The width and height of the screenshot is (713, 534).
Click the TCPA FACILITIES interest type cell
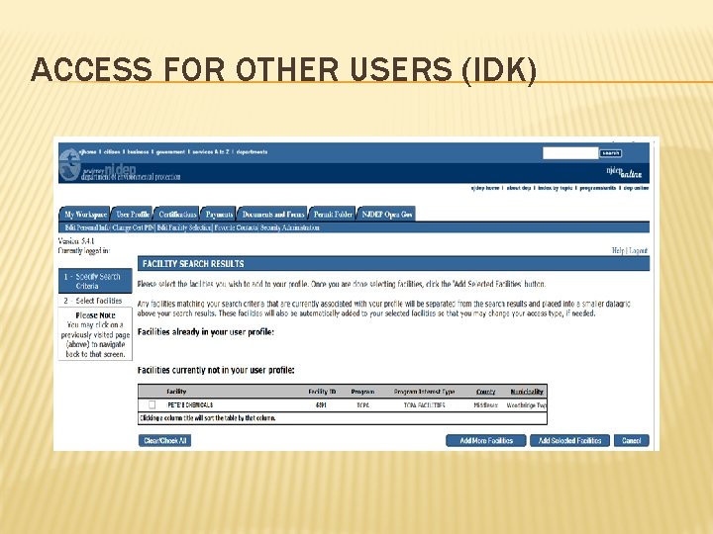click(424, 404)
